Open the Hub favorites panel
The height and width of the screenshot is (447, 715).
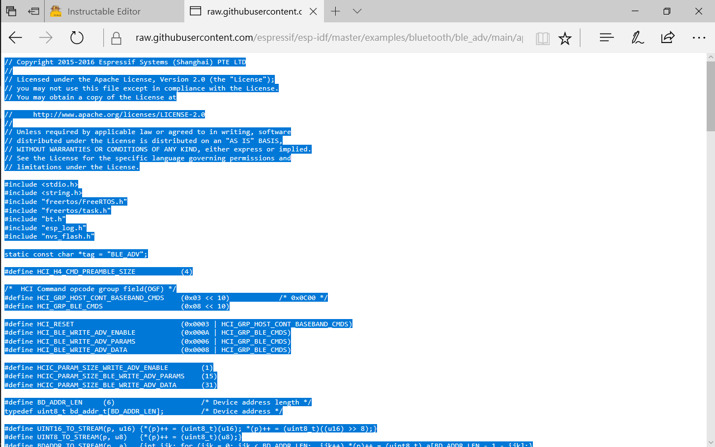tap(606, 38)
